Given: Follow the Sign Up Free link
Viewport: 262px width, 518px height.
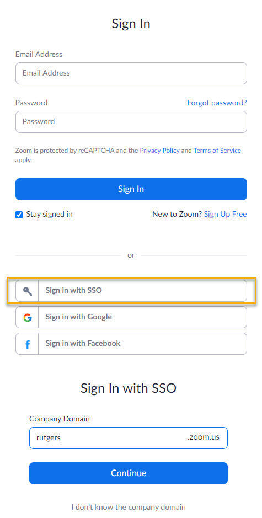Looking at the screenshot, I should (226, 215).
